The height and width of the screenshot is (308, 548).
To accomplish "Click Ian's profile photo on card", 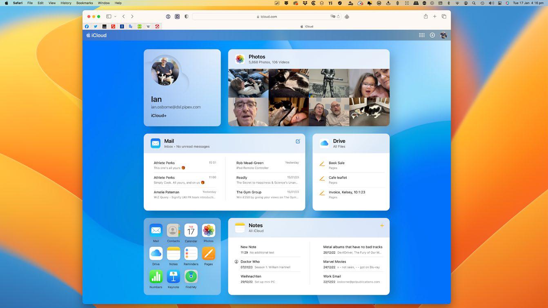I will pos(165,71).
